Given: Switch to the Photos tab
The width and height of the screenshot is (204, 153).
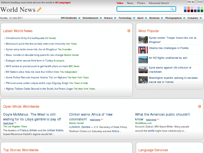Looking at the screenshot, I should (x=141, y=3).
